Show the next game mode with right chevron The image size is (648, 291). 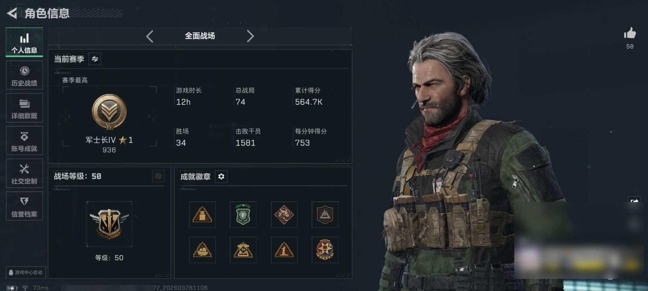tap(250, 36)
